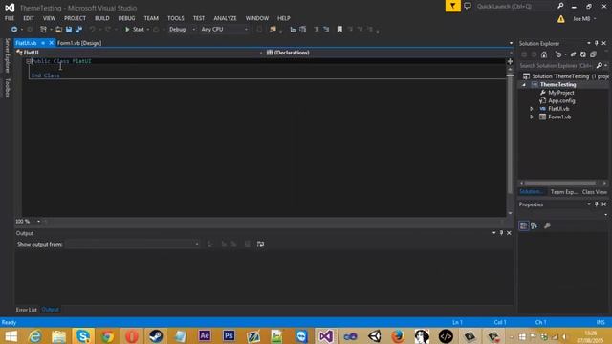This screenshot has width=612, height=344.
Task: Toggle auto-hide pin on Properties panel
Action: [x=597, y=204]
